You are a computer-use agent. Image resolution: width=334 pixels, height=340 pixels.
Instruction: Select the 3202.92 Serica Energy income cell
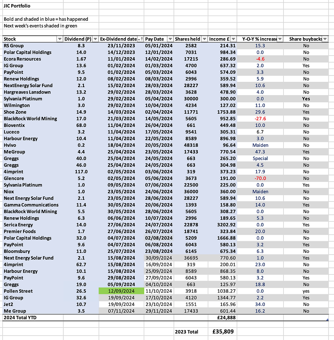pos(222,225)
